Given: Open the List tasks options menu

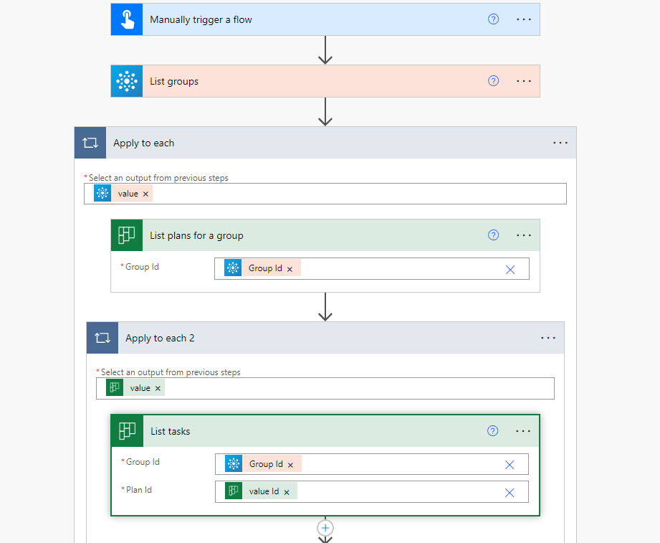Looking at the screenshot, I should pos(522,431).
